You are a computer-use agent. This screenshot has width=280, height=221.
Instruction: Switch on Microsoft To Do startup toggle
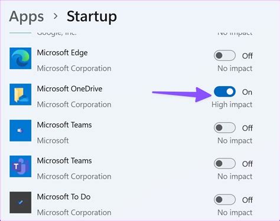pyautogui.click(x=224, y=200)
